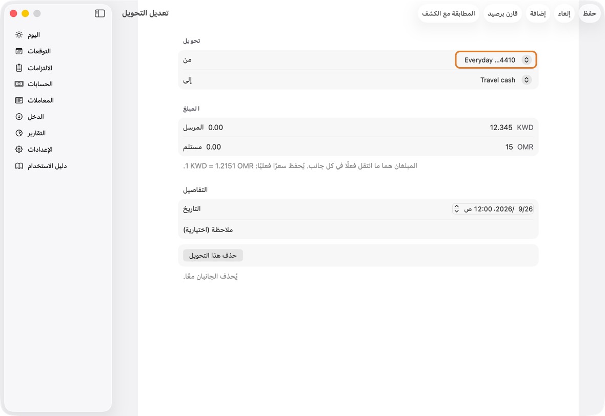Screen dimensions: 605x416
Task: Click the book icon beside دليل الاستخدام
Action: pos(19,166)
